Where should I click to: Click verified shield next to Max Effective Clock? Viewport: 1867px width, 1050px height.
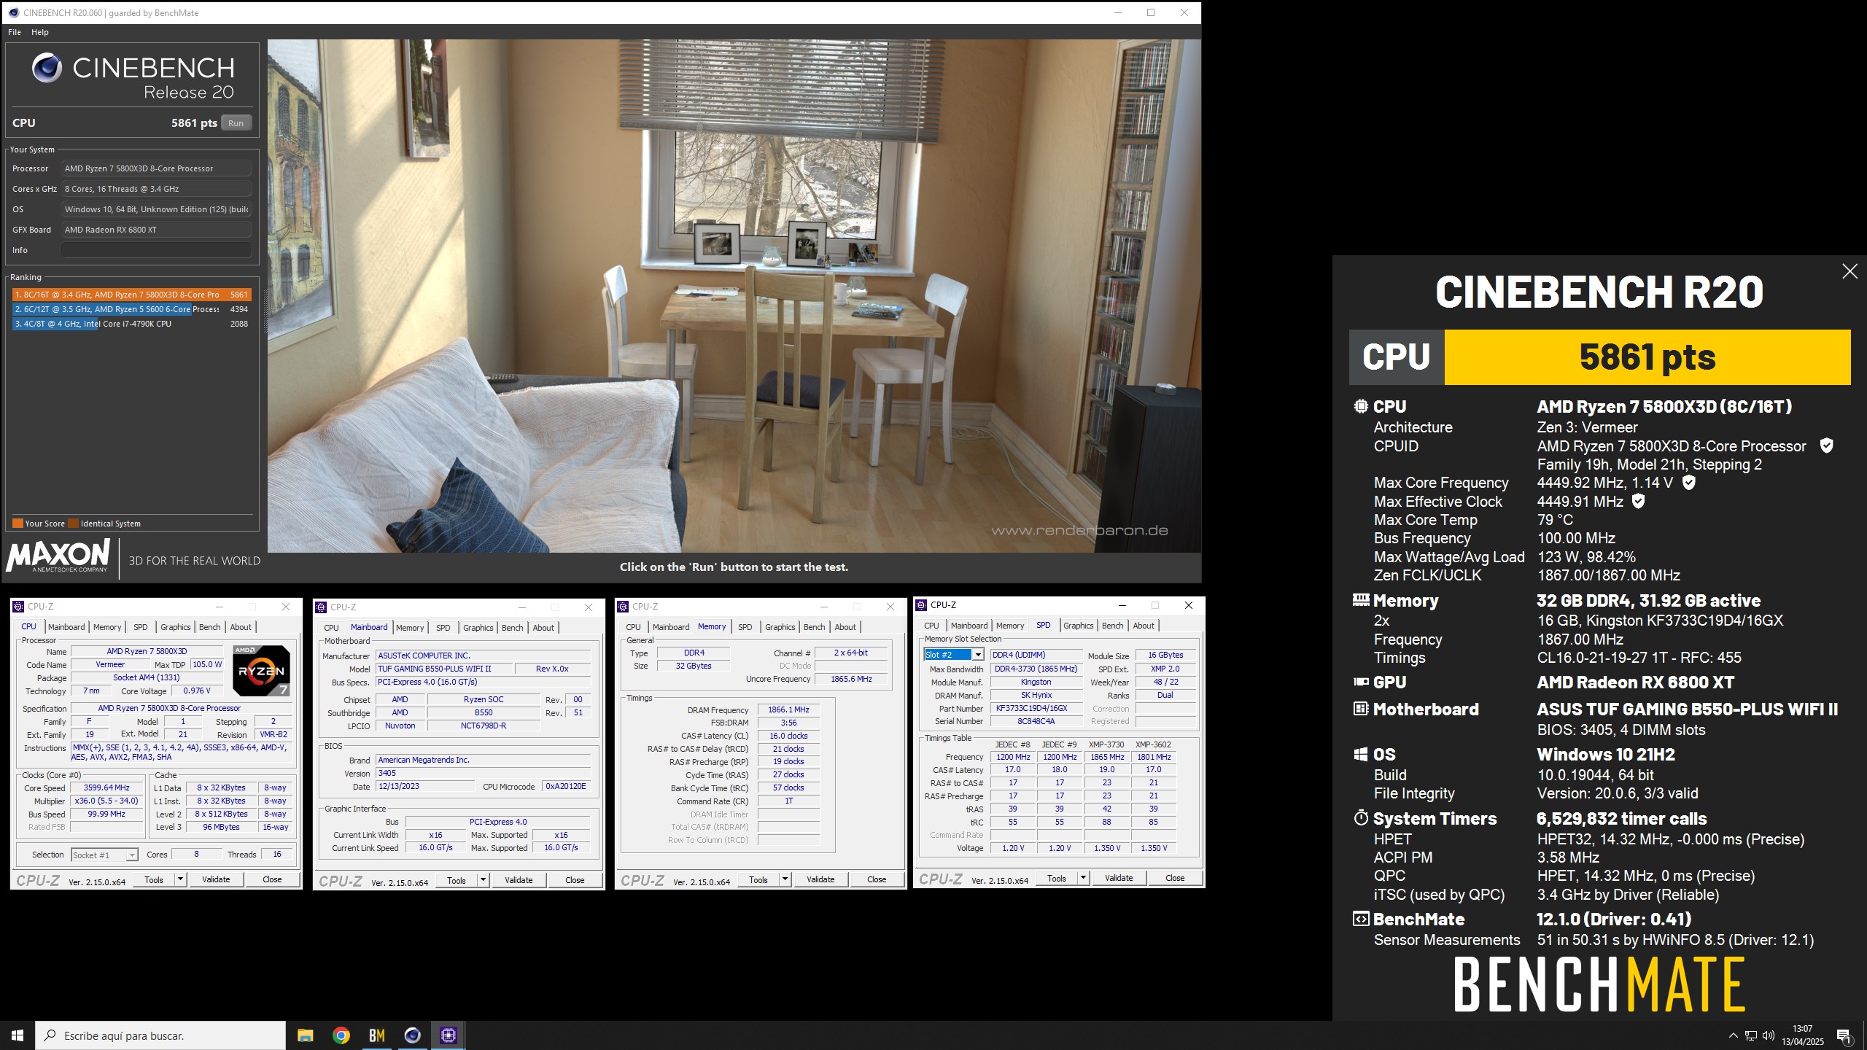(x=1638, y=501)
